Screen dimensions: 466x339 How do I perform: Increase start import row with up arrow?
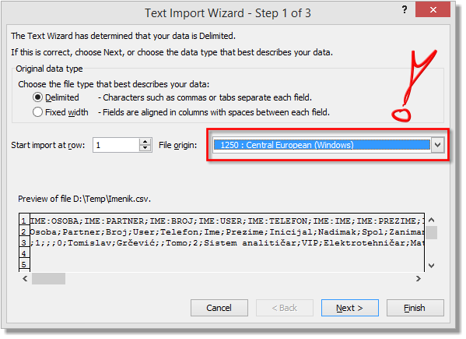145,142
